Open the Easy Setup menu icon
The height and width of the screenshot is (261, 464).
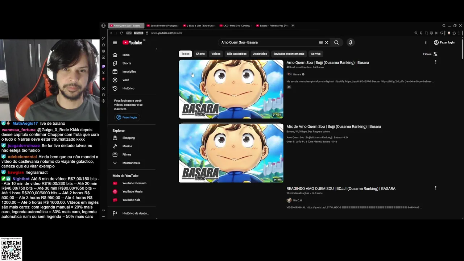(459, 33)
